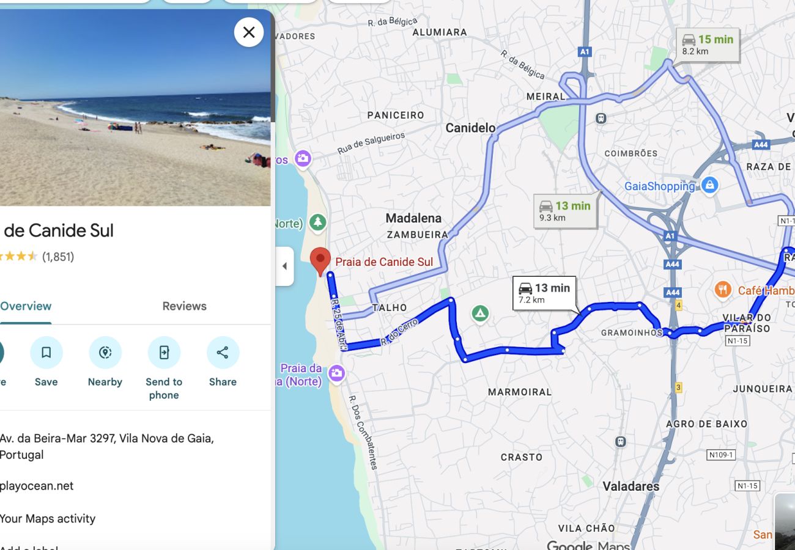The image size is (795, 550).
Task: Open the playocean.net website link
Action: [x=37, y=486]
